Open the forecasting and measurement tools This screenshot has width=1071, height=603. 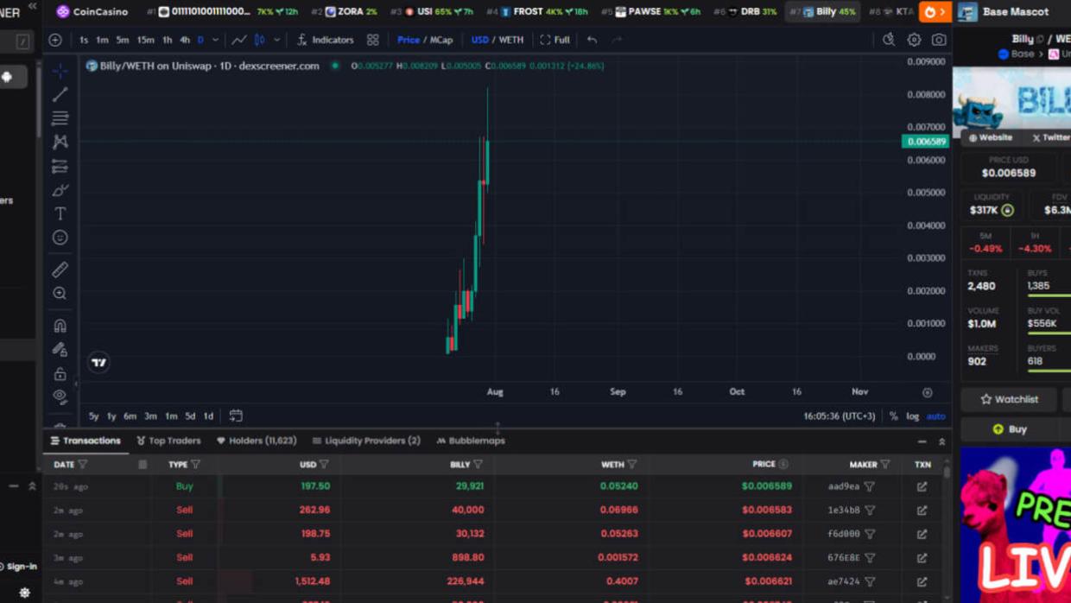tap(60, 166)
